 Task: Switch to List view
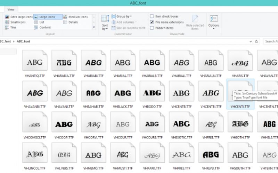click(39, 22)
